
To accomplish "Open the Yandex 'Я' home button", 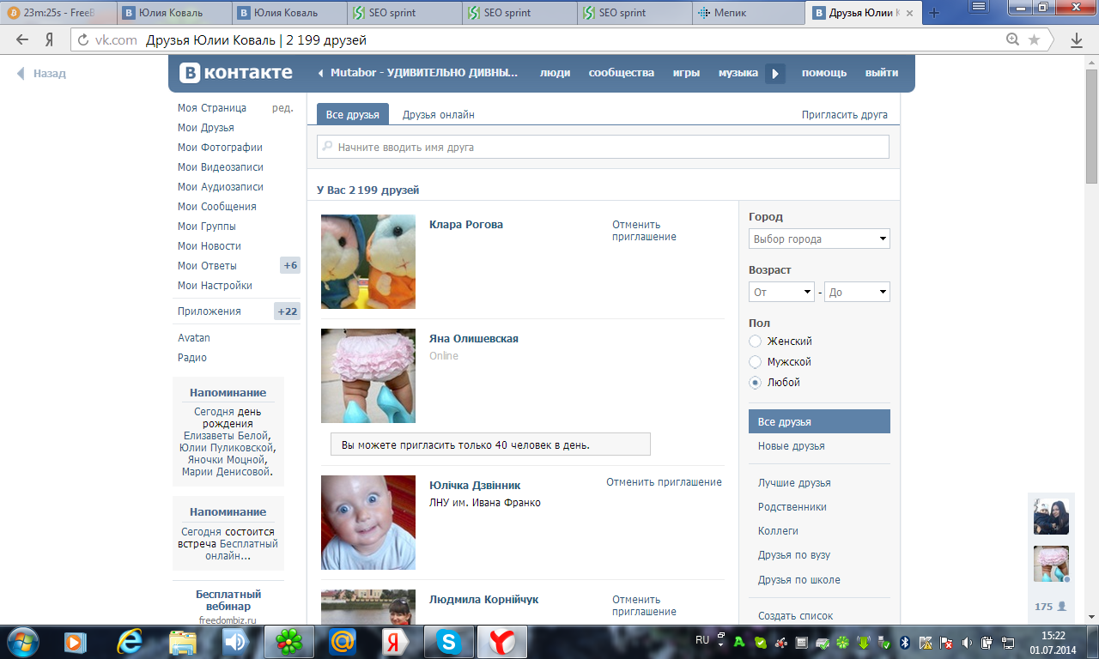I will click(50, 39).
